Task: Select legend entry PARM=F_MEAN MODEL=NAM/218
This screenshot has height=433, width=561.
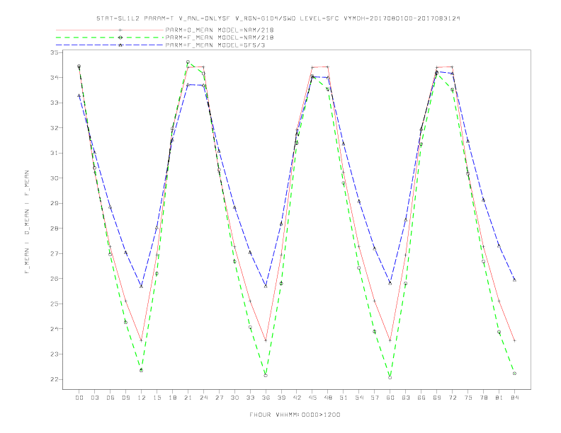Action: [x=220, y=37]
